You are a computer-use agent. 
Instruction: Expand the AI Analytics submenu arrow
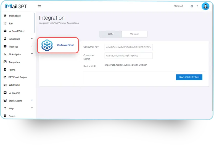click(x=32, y=54)
